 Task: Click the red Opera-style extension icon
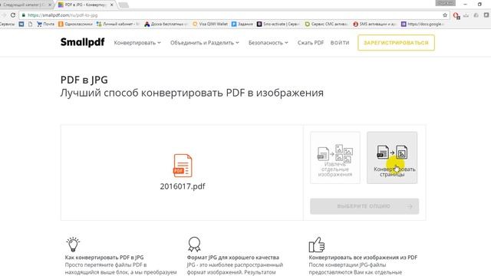click(x=456, y=15)
